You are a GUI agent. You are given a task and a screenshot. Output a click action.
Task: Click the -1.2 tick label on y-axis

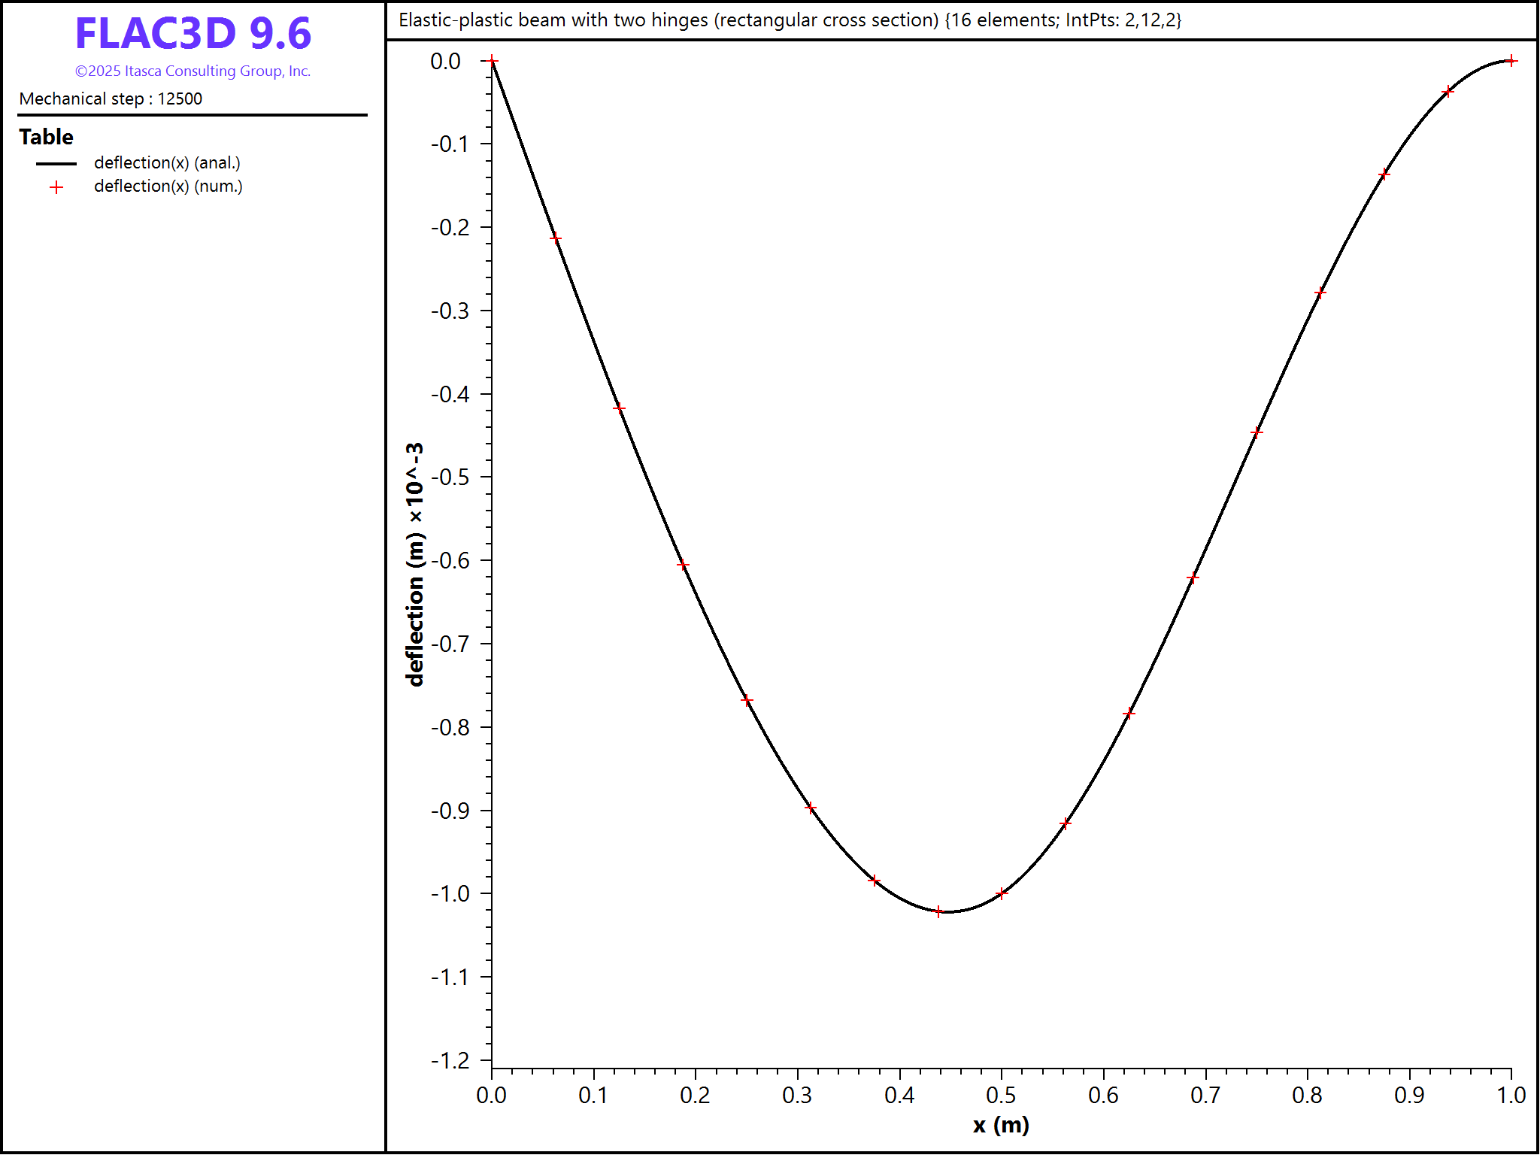click(450, 1060)
